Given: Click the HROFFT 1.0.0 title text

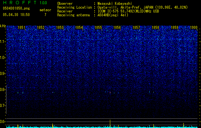Looking at the screenshot, I should pyautogui.click(x=25, y=3).
